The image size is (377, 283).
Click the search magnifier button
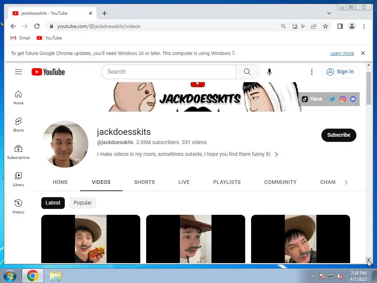(x=247, y=72)
